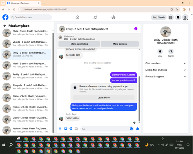
Task: Open the volume control in system tray
Action: 163,145
